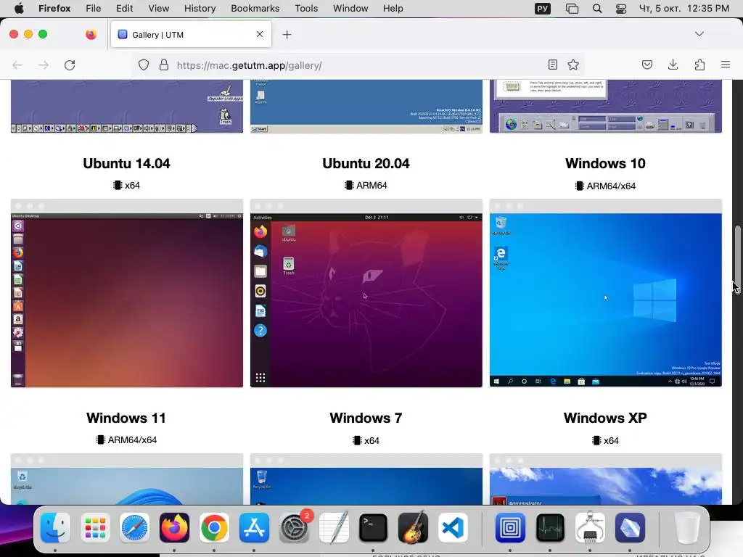Viewport: 743px width, 557px height.
Task: Open the Apple menu
Action: tap(19, 8)
